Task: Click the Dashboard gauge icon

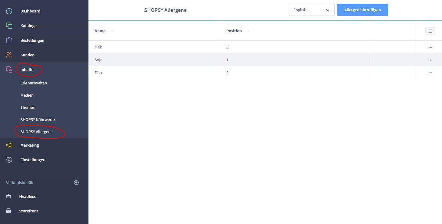Action: click(x=9, y=11)
